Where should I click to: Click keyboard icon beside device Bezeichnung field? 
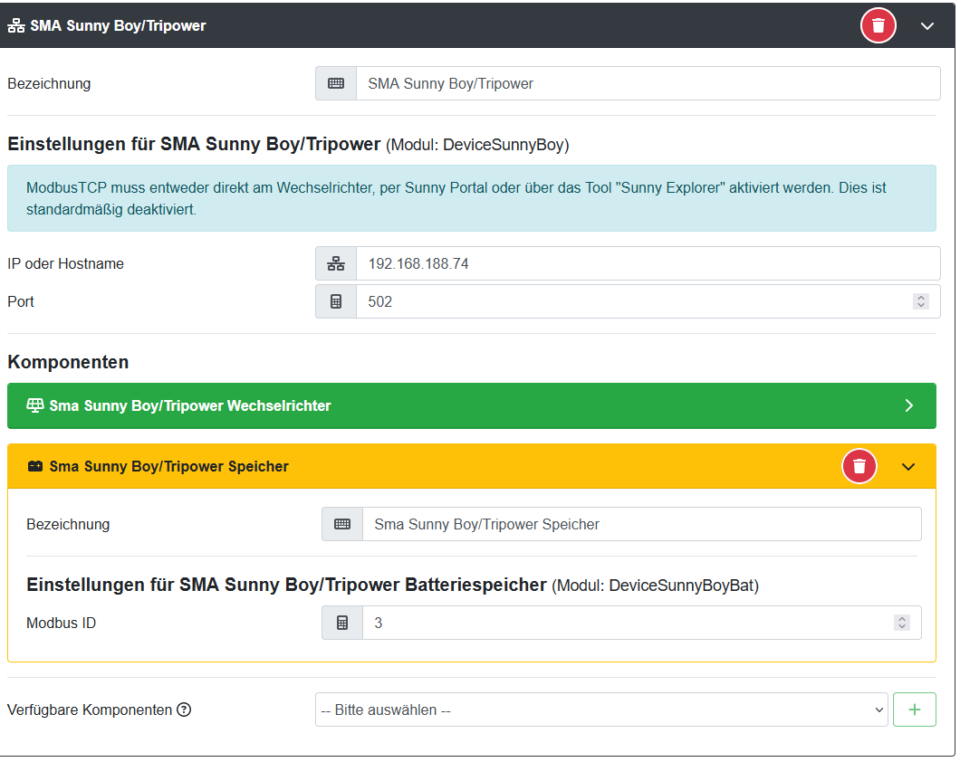click(x=335, y=83)
